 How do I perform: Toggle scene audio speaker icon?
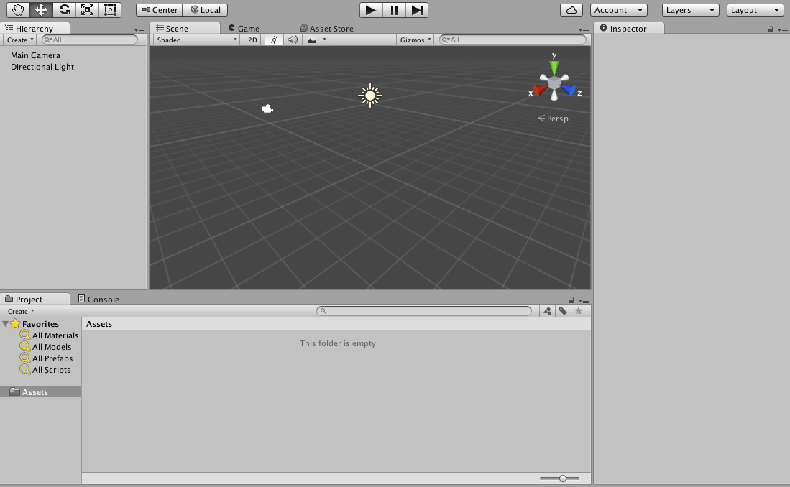[x=293, y=40]
